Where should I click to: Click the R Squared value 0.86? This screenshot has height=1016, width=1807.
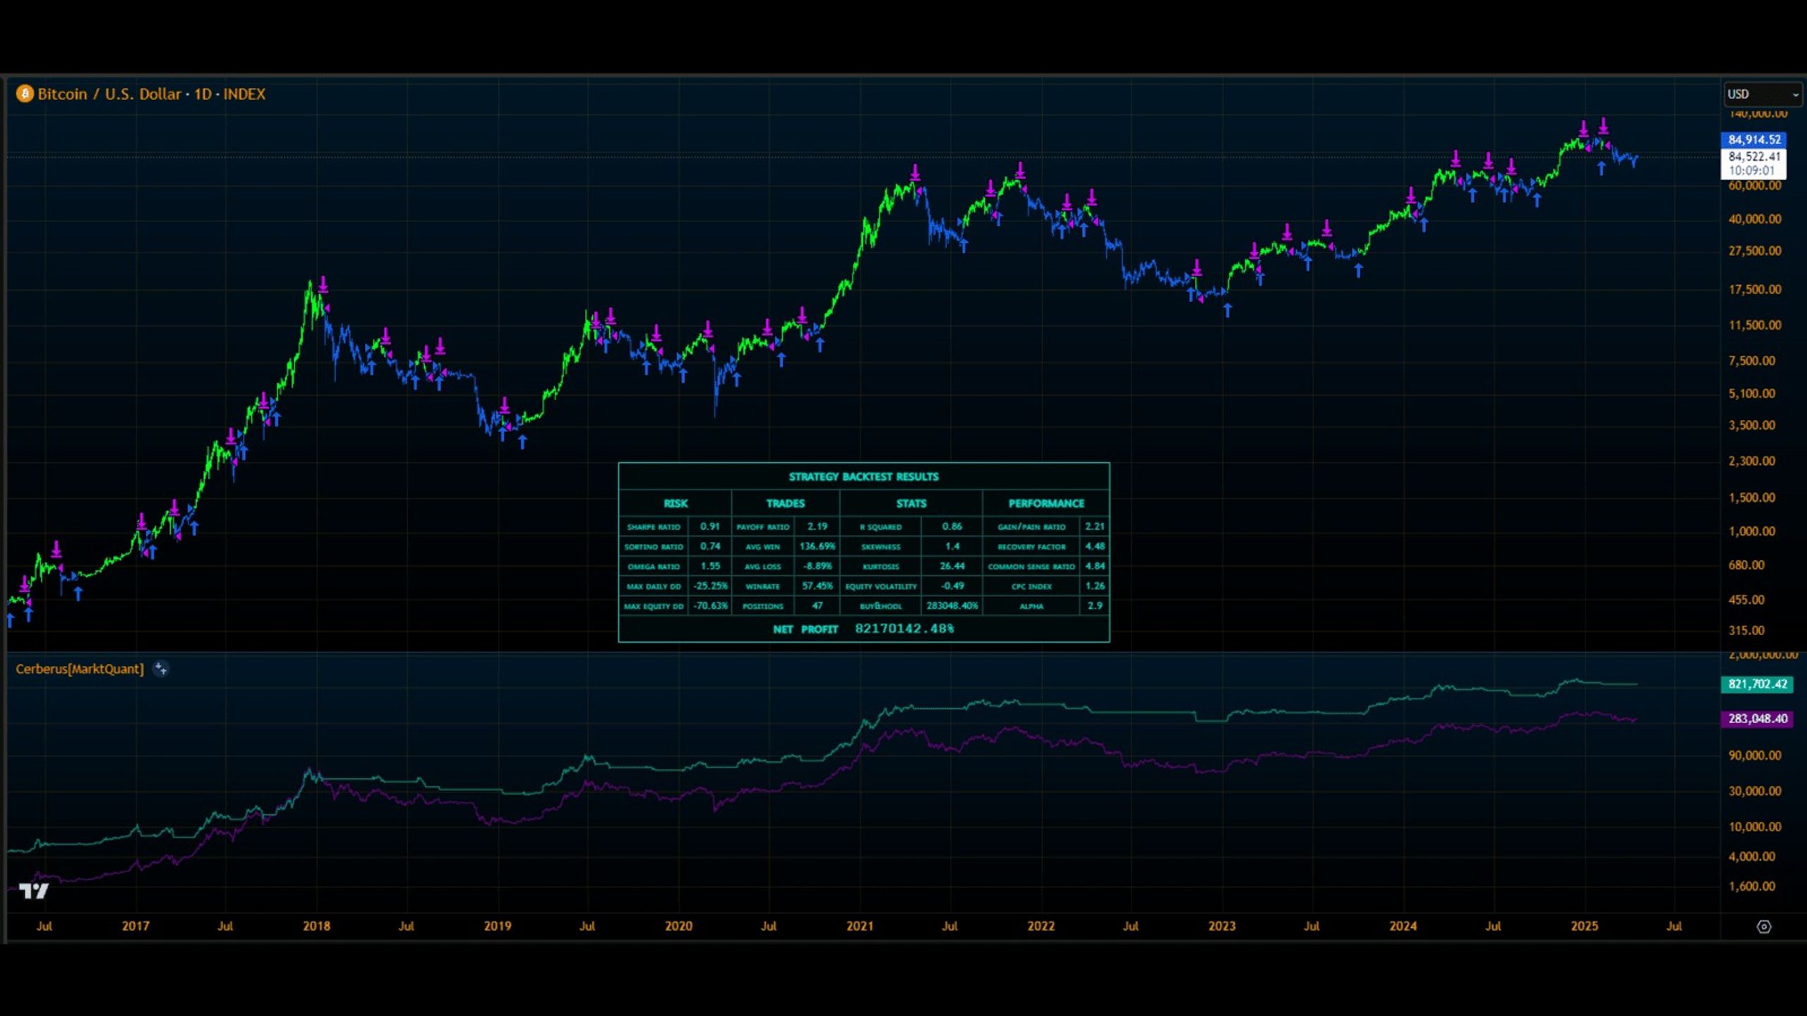(x=951, y=526)
